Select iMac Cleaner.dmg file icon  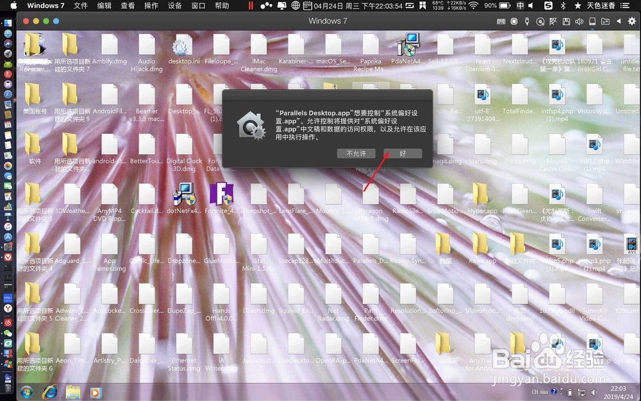tap(258, 53)
